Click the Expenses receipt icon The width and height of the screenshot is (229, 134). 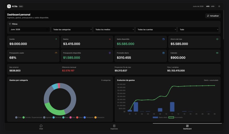[114, 126]
